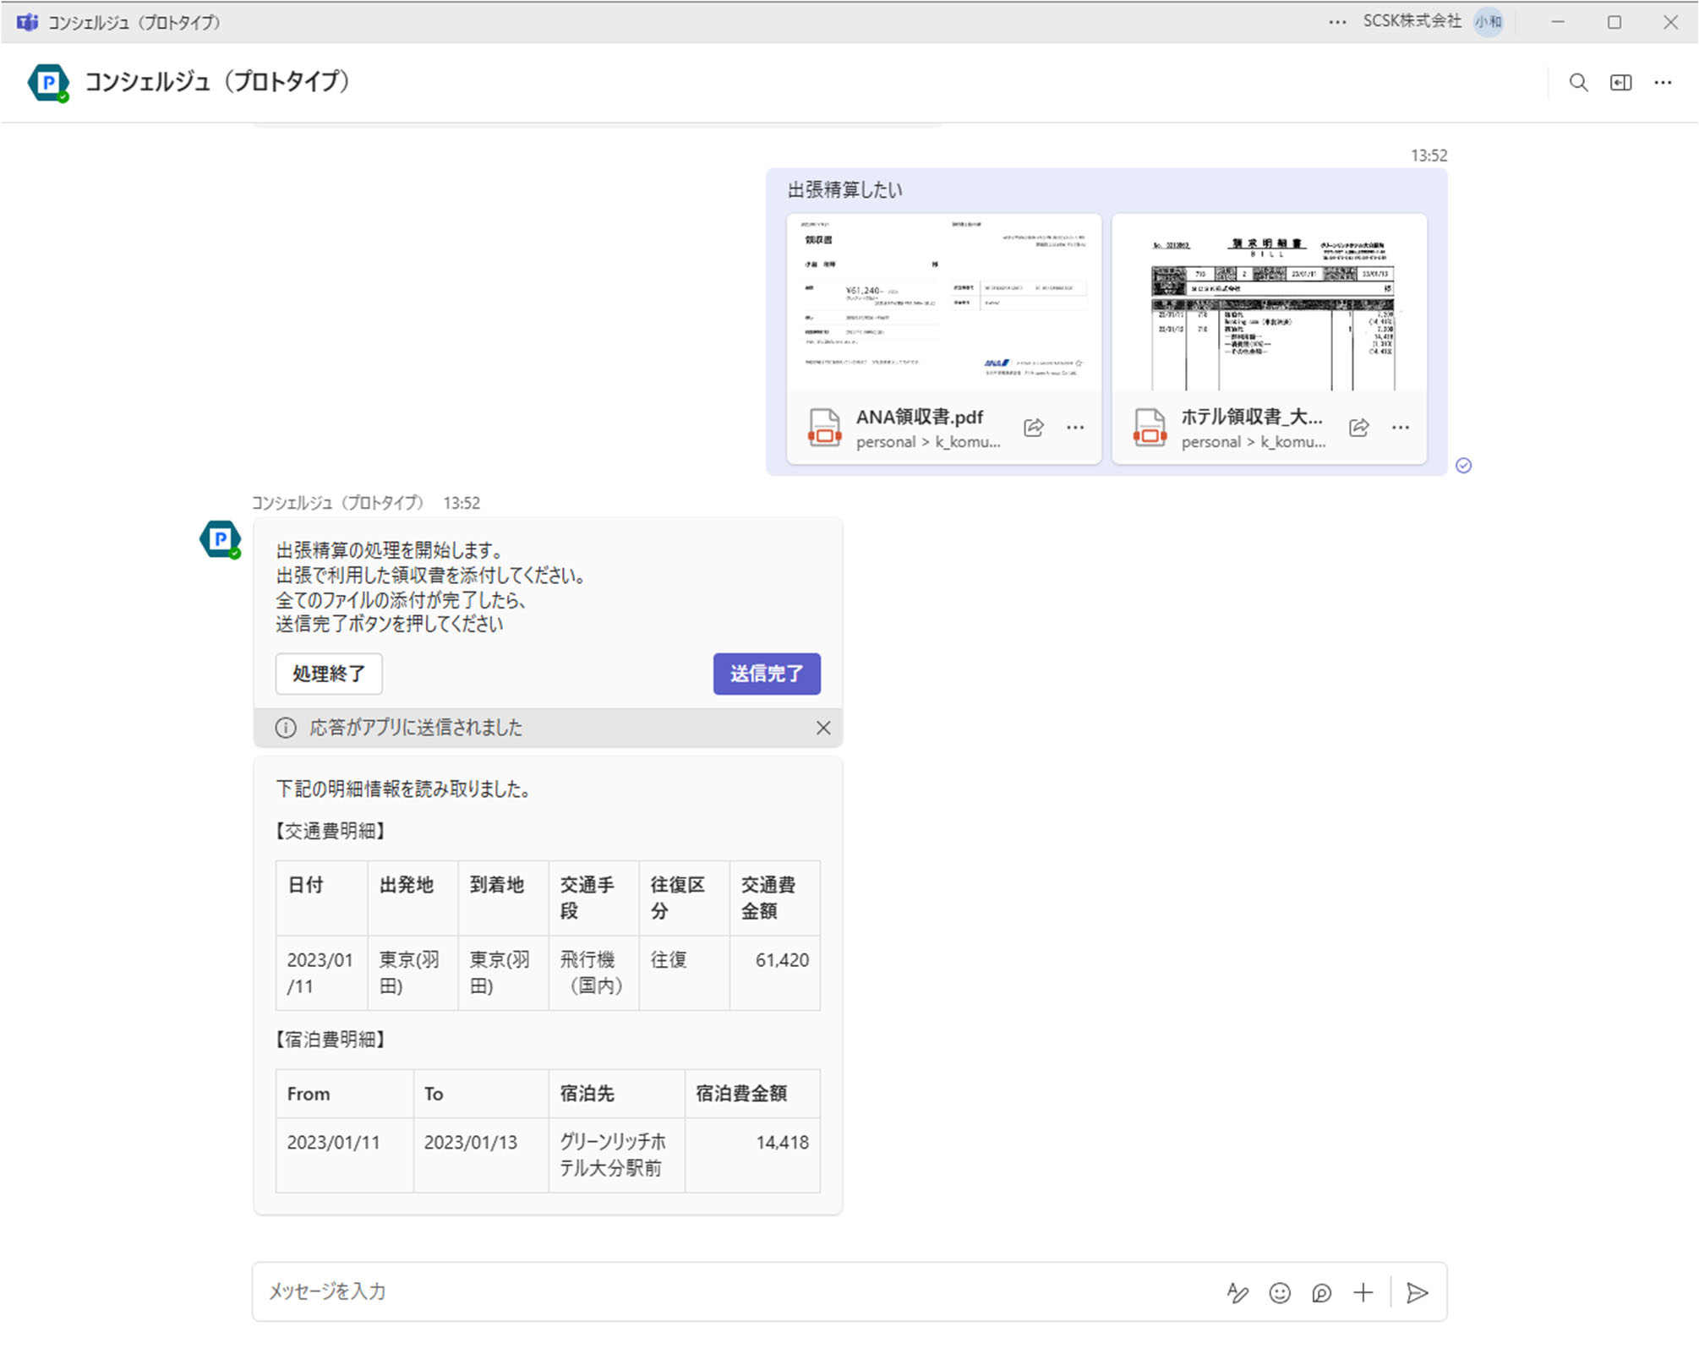Insert a Loop component icon
This screenshot has height=1354, width=1699.
pyautogui.click(x=1322, y=1292)
